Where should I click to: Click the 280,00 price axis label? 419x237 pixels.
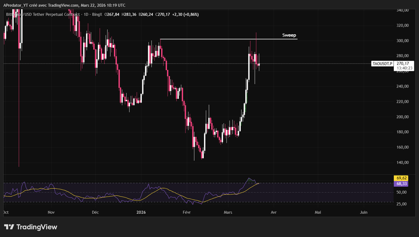tap(403, 56)
